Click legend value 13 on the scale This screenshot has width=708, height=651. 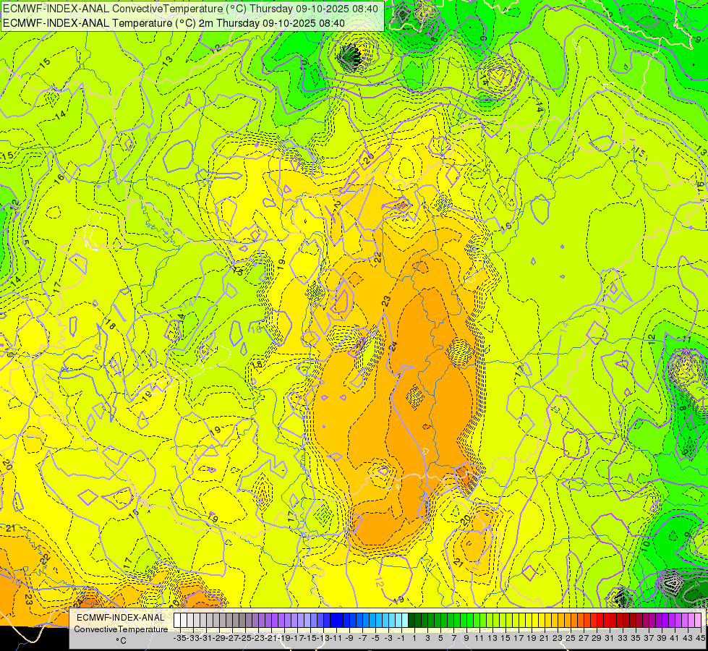tap(492, 639)
